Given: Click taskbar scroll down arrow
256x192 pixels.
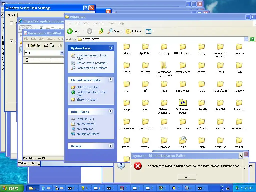Looking at the screenshot, I should coord(222,190).
